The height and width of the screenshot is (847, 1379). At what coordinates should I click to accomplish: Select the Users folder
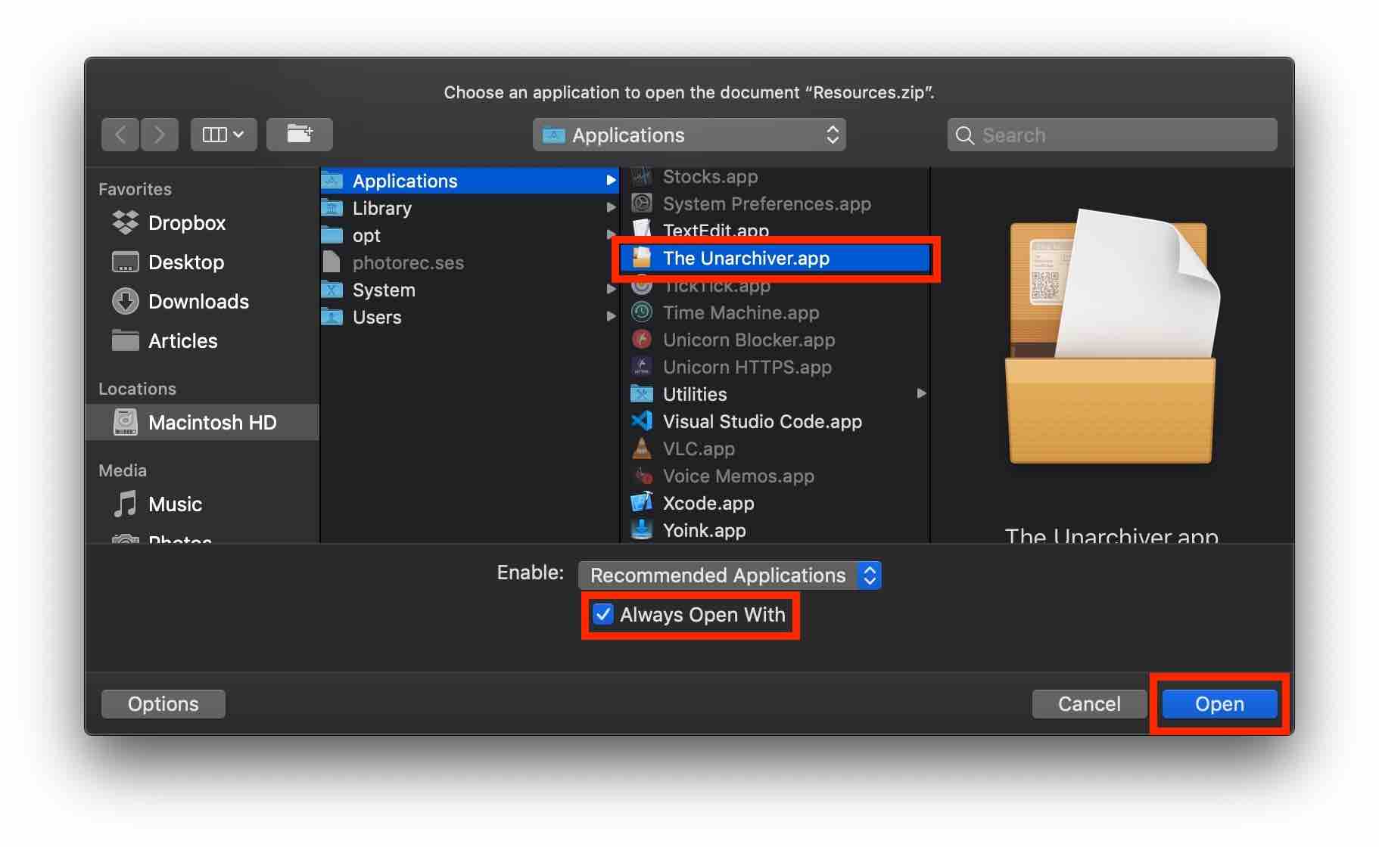click(470, 317)
